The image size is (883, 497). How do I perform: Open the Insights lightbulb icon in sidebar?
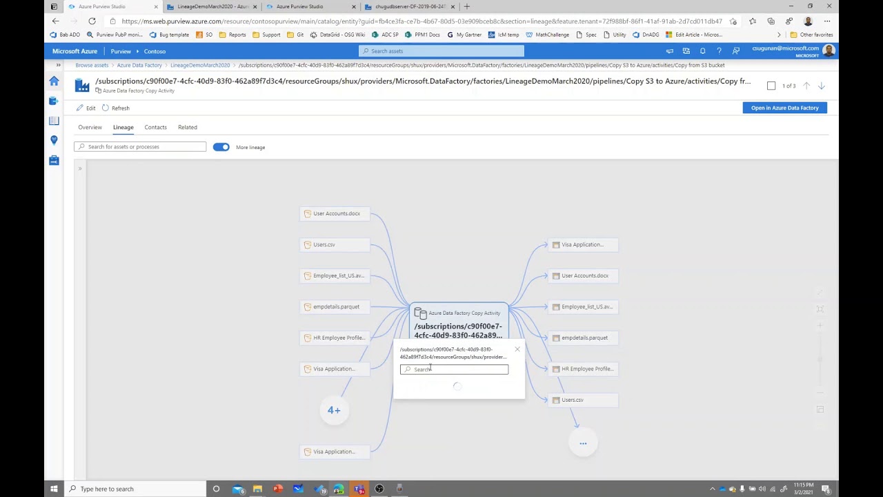(x=54, y=140)
